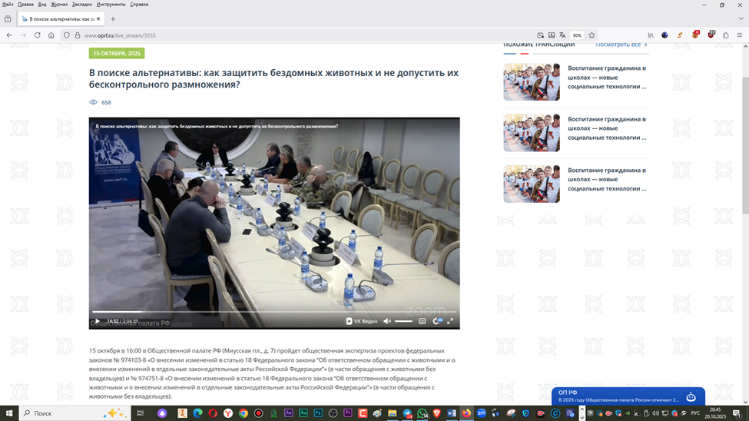Open tracking protection shield in address bar

(x=67, y=35)
